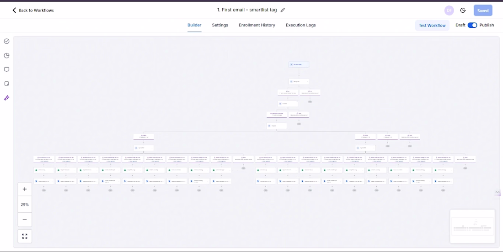The height and width of the screenshot is (252, 503).
Task: Click the Saved button
Action: pyautogui.click(x=483, y=10)
